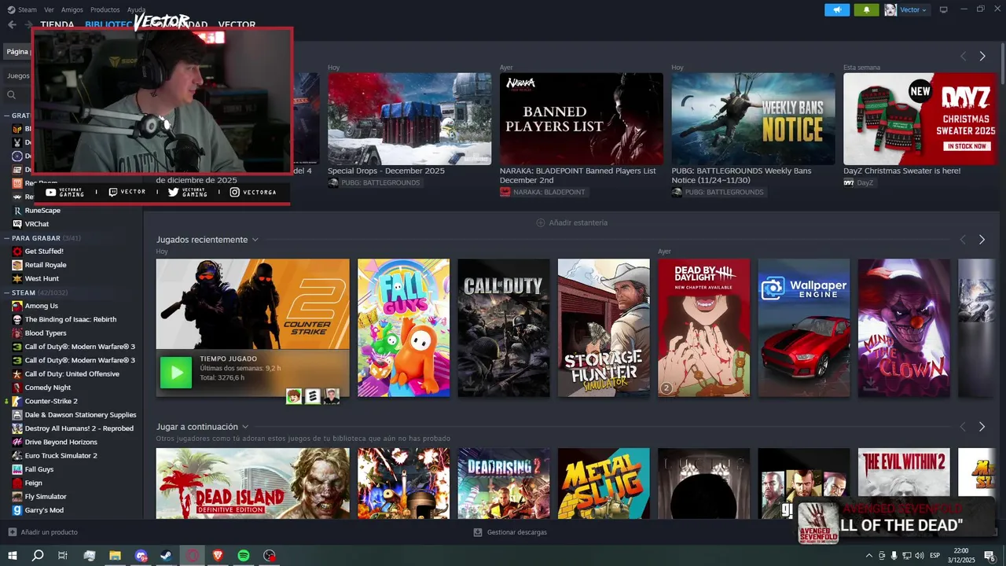This screenshot has width=1006, height=566.
Task: Open the Ayuda menu
Action: pyautogui.click(x=136, y=9)
